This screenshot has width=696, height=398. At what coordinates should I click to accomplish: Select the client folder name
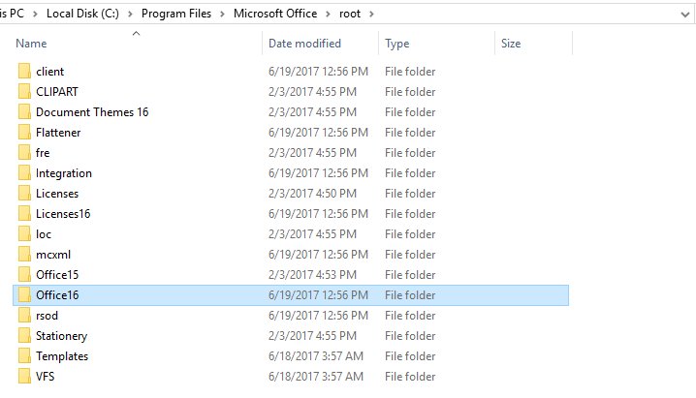pos(49,72)
